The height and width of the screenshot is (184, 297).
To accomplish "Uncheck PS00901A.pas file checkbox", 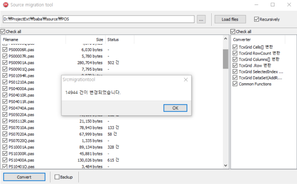I will (x=5, y=62).
